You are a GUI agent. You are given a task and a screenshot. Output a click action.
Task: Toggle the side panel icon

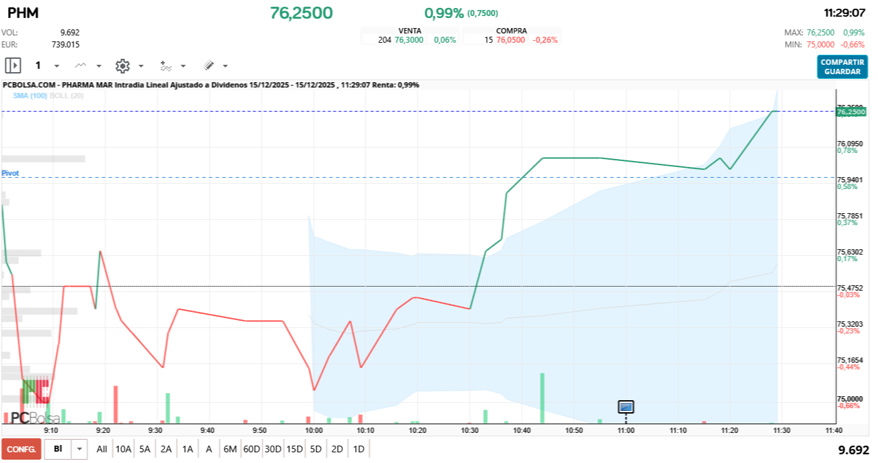[x=13, y=65]
